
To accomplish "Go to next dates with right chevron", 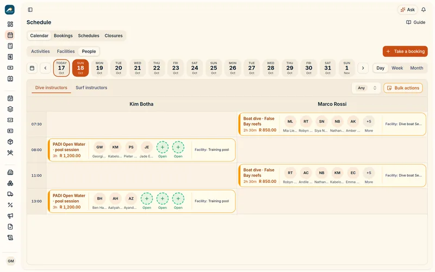I will click(x=363, y=68).
